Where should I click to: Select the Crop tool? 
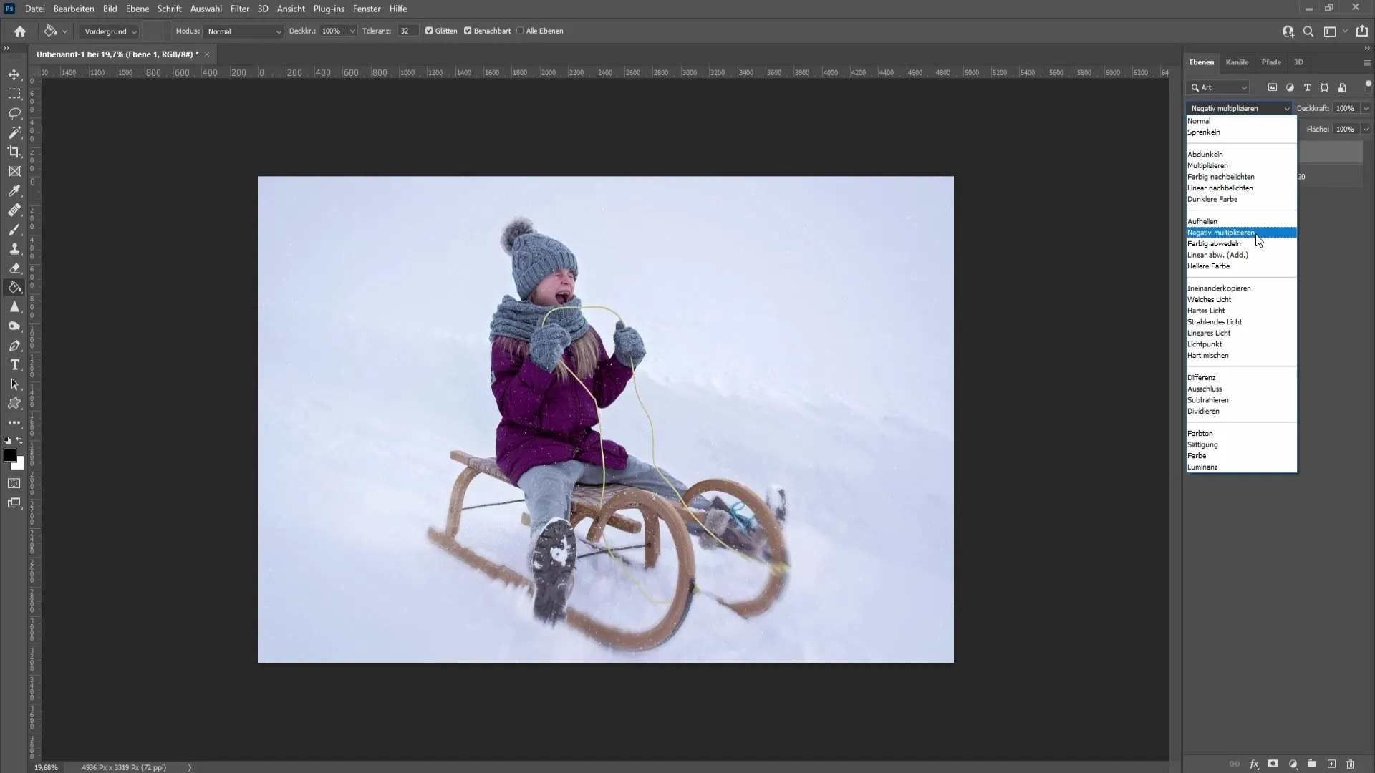(14, 151)
